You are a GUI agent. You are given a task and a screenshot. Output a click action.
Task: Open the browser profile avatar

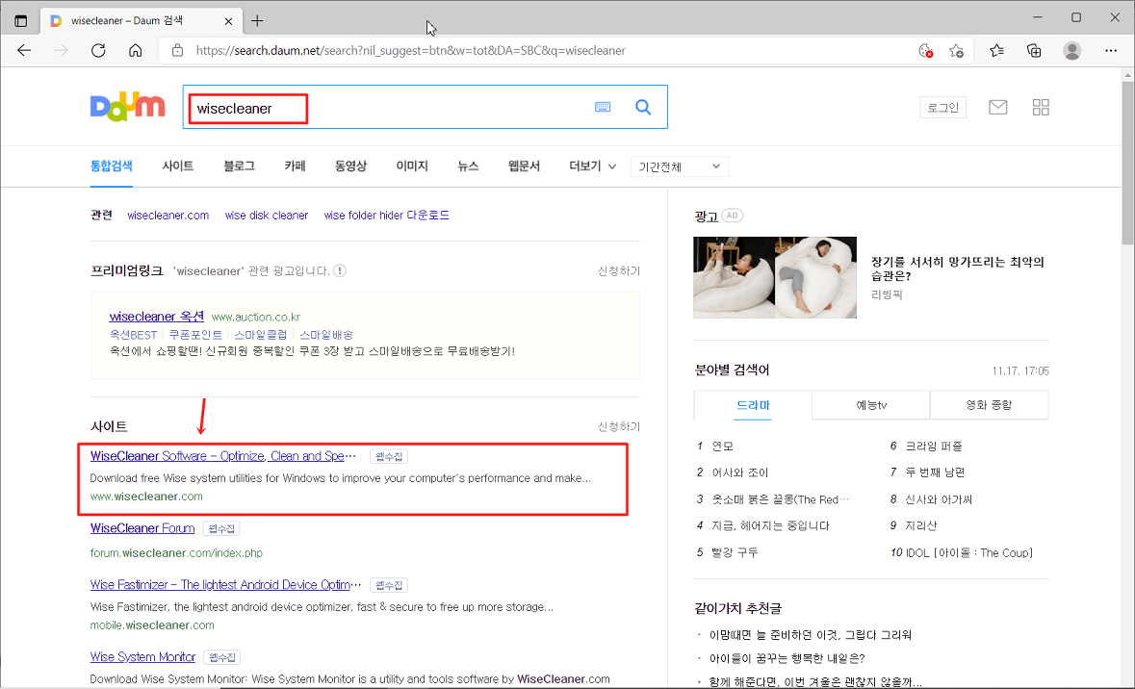point(1072,51)
